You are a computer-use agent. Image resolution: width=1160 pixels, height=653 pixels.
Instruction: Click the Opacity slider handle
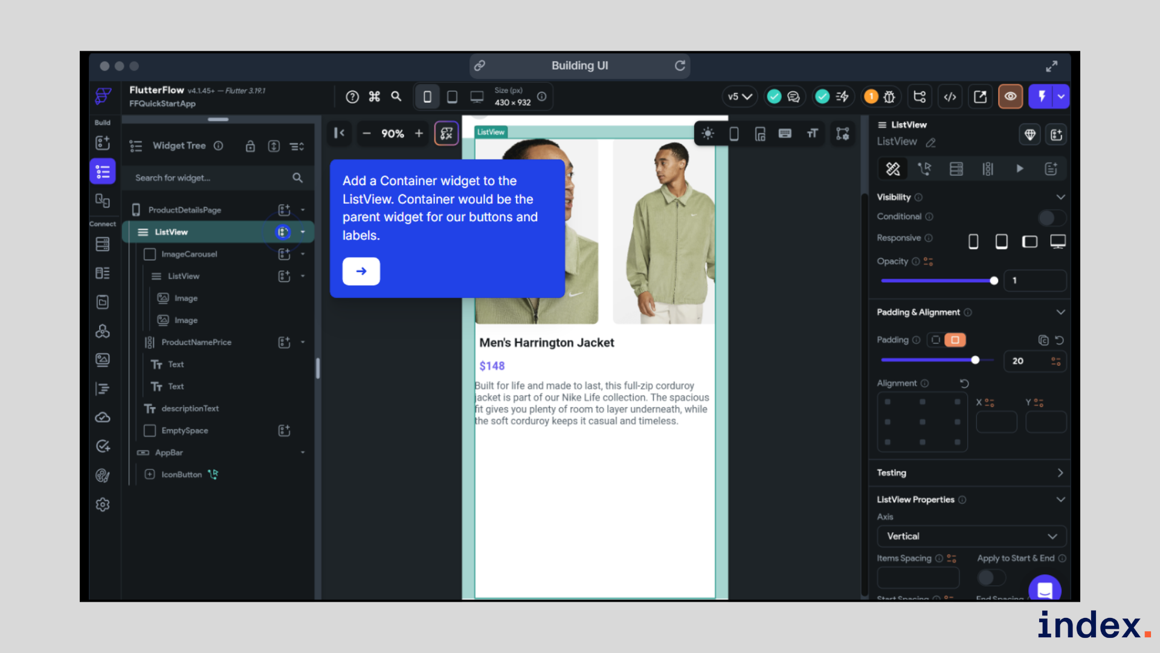coord(994,281)
